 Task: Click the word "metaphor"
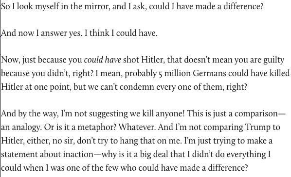click(x=97, y=128)
